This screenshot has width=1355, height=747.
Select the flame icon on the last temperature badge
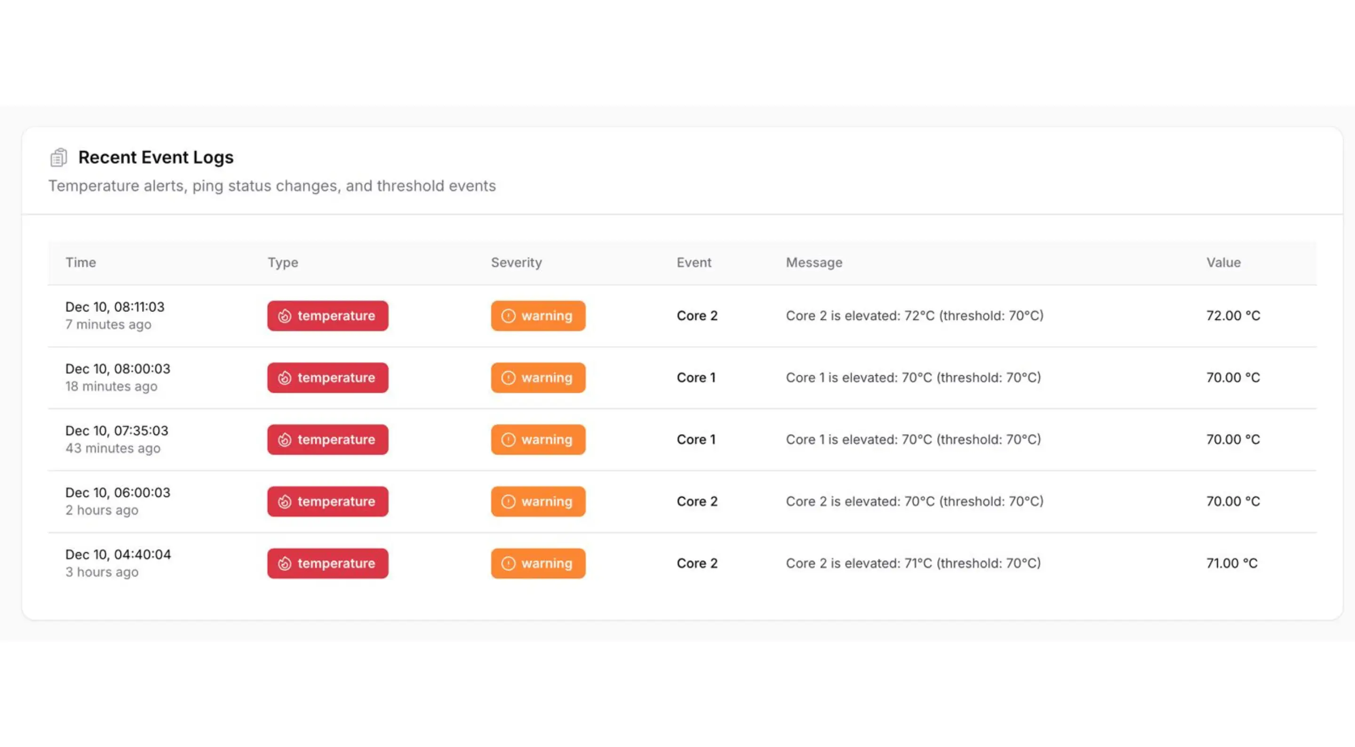tap(285, 563)
